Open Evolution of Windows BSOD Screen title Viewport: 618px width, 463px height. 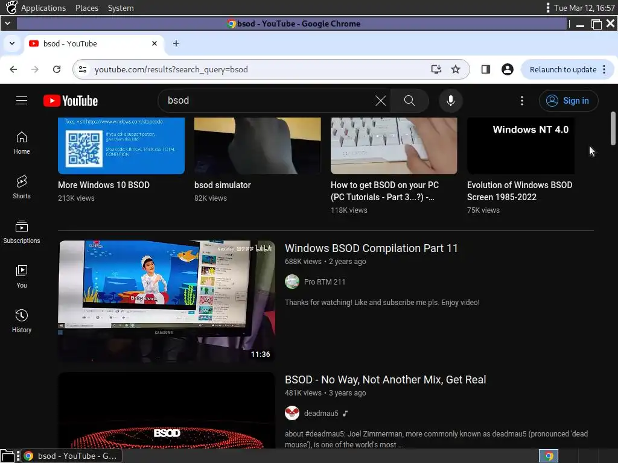(520, 191)
